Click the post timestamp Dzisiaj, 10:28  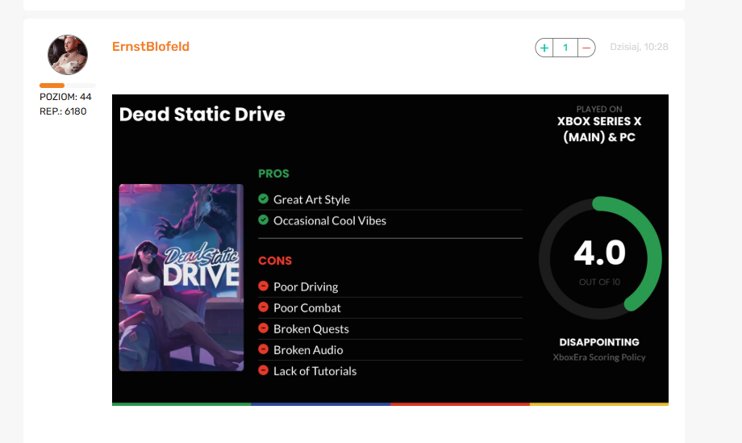tap(639, 47)
